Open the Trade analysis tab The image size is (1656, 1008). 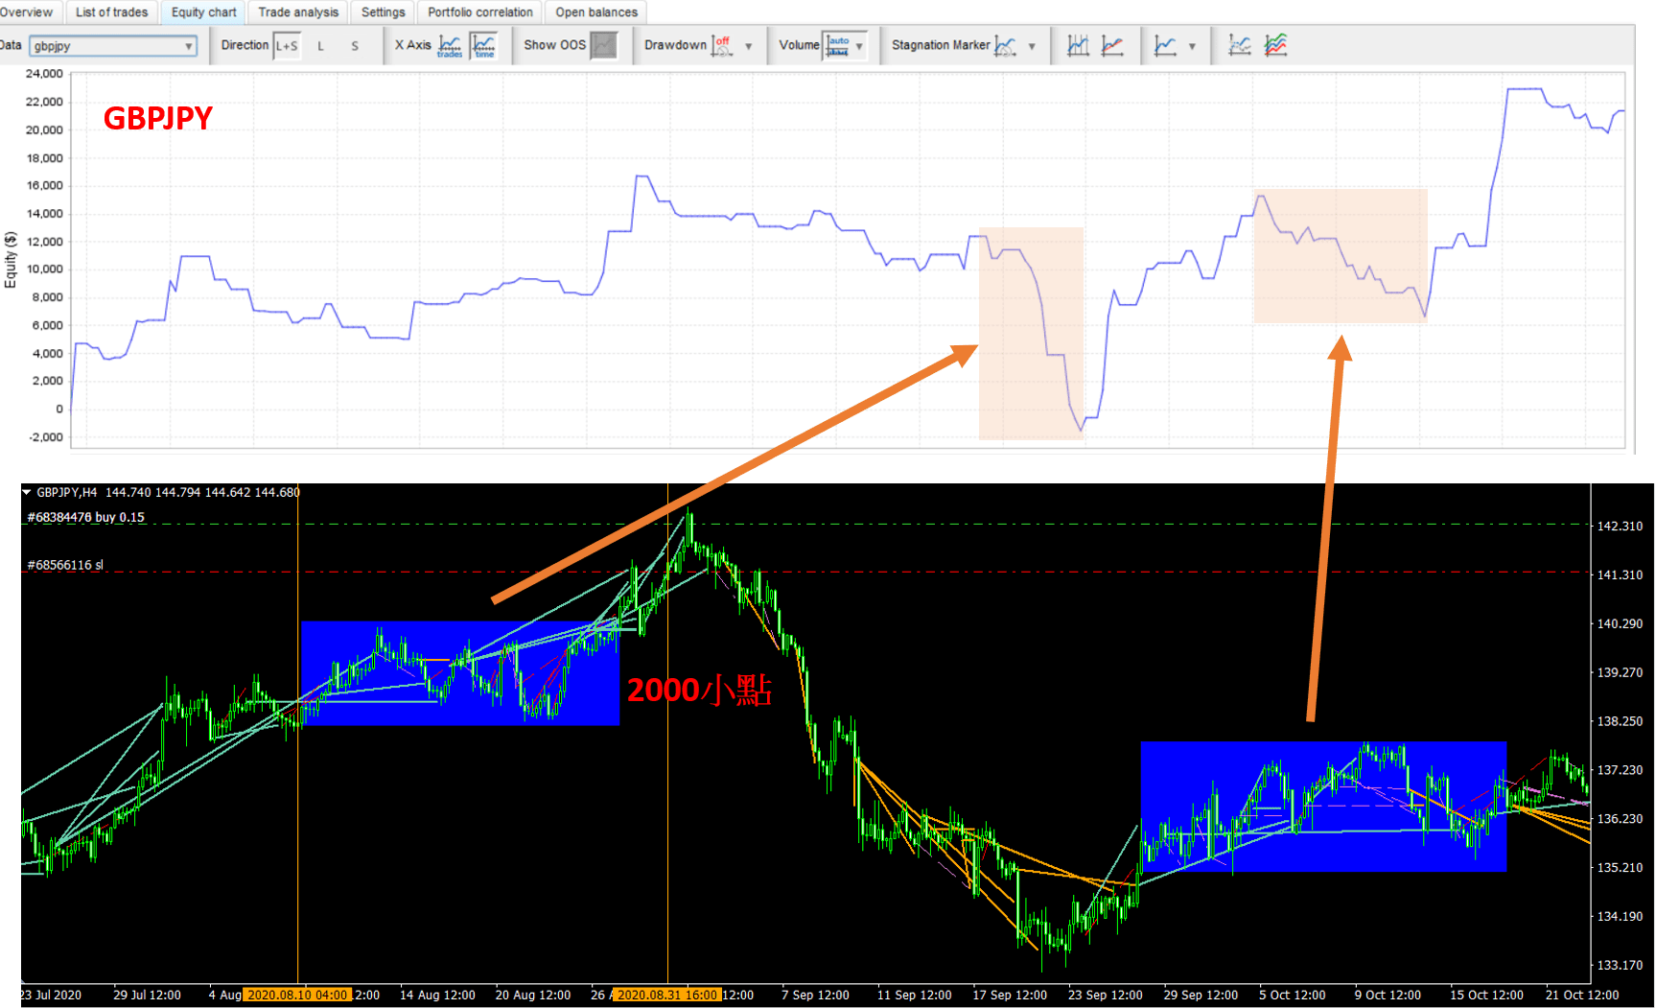(298, 12)
